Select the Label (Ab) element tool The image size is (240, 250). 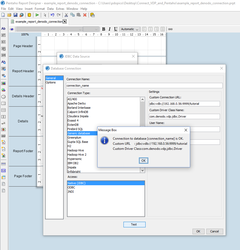click(3, 29)
